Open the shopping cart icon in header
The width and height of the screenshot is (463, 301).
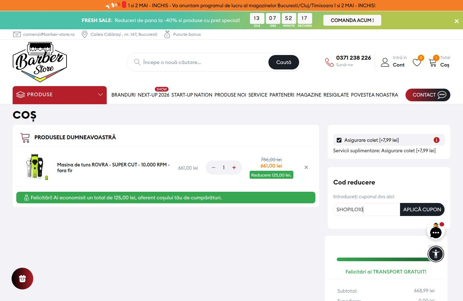coord(433,62)
